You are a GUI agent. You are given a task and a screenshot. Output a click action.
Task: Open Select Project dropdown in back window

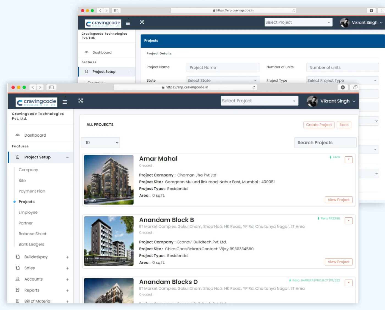pyautogui.click(x=298, y=22)
